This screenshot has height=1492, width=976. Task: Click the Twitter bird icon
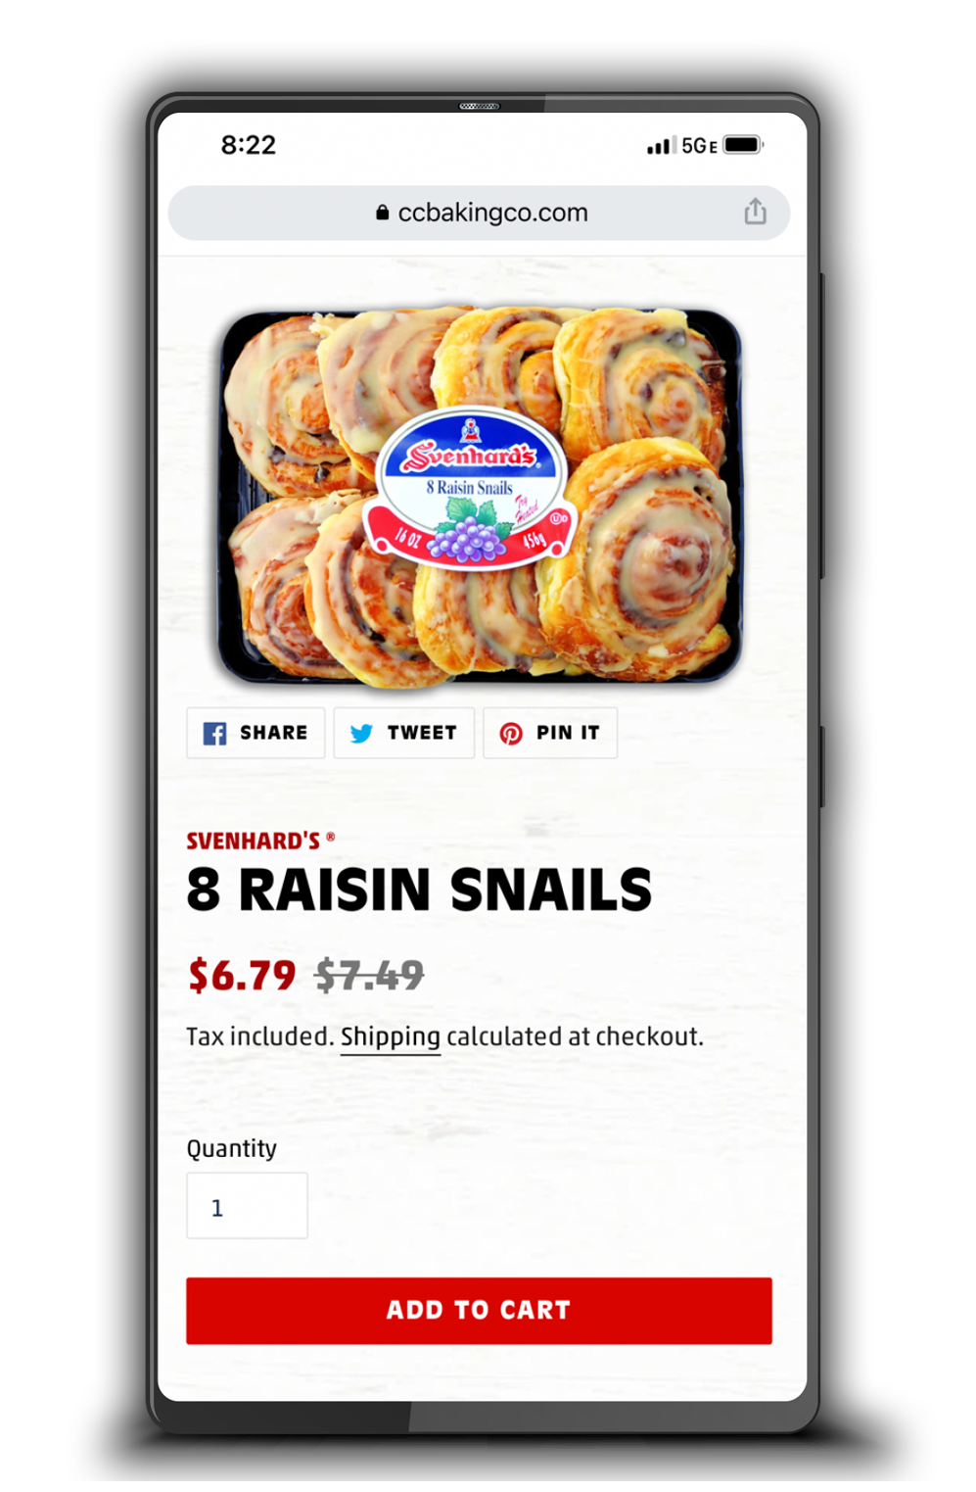(x=361, y=733)
